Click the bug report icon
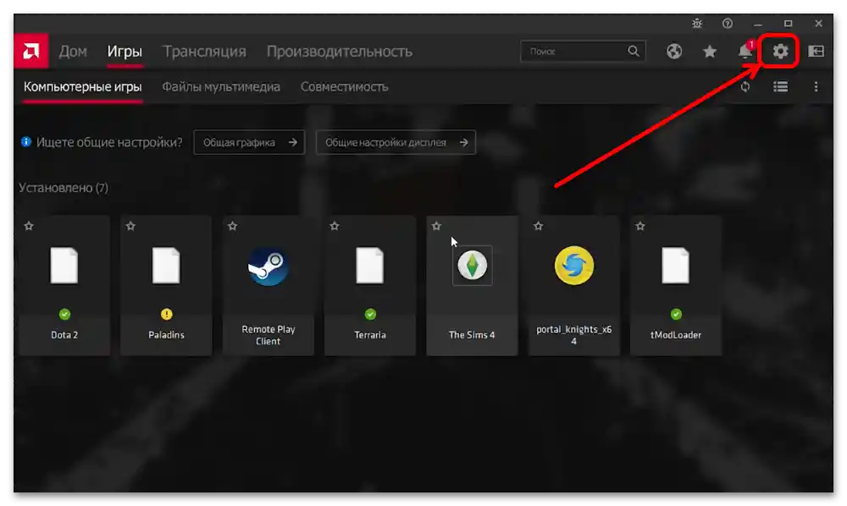This screenshot has width=847, height=506. pyautogui.click(x=697, y=23)
